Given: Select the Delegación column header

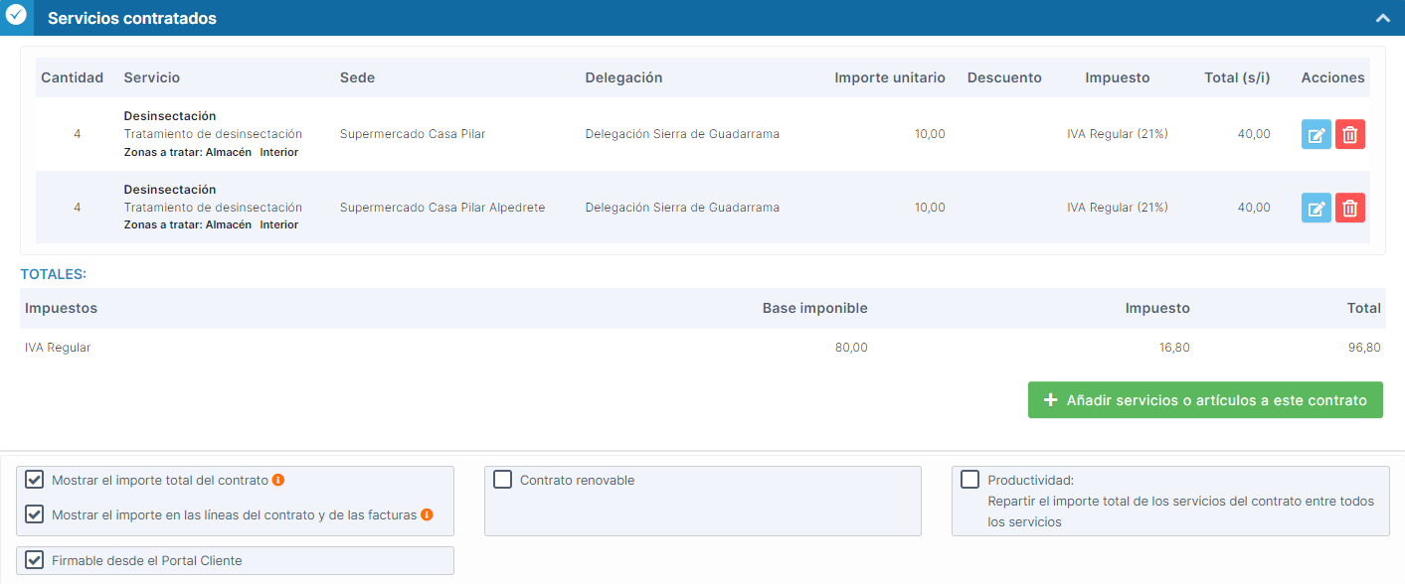Looking at the screenshot, I should pos(623,77).
